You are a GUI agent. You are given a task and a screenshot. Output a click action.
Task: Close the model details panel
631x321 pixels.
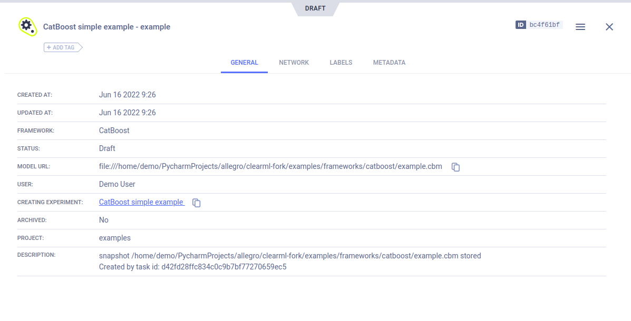(x=609, y=27)
